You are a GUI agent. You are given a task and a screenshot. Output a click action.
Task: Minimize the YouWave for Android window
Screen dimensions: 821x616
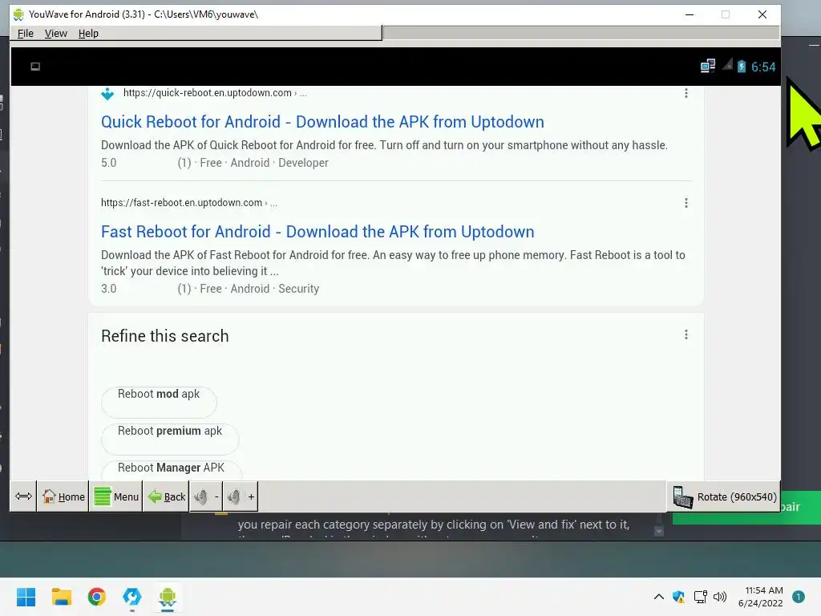point(690,14)
